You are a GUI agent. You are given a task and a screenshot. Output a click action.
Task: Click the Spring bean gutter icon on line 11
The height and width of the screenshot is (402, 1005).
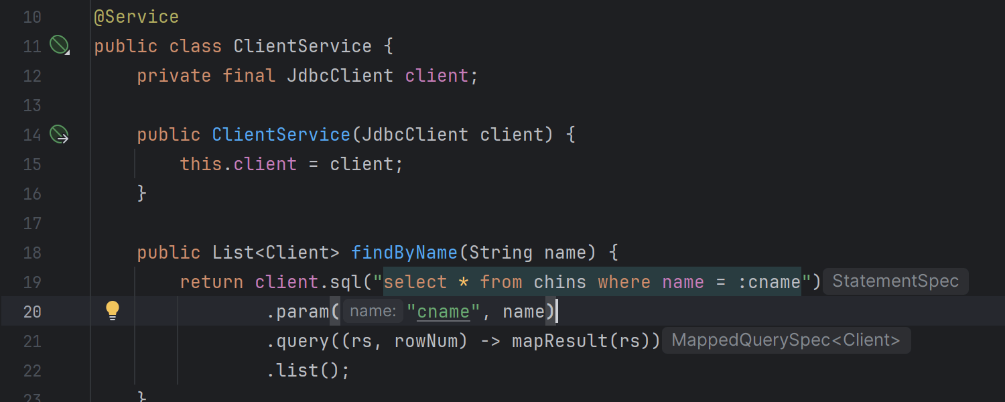(x=60, y=45)
